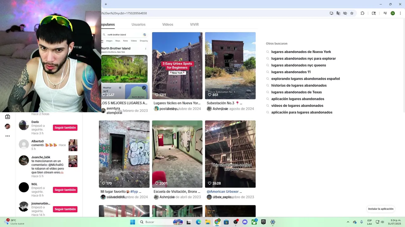
Task: Follow josmerurbin back with Seguir también
Action: (x=65, y=209)
